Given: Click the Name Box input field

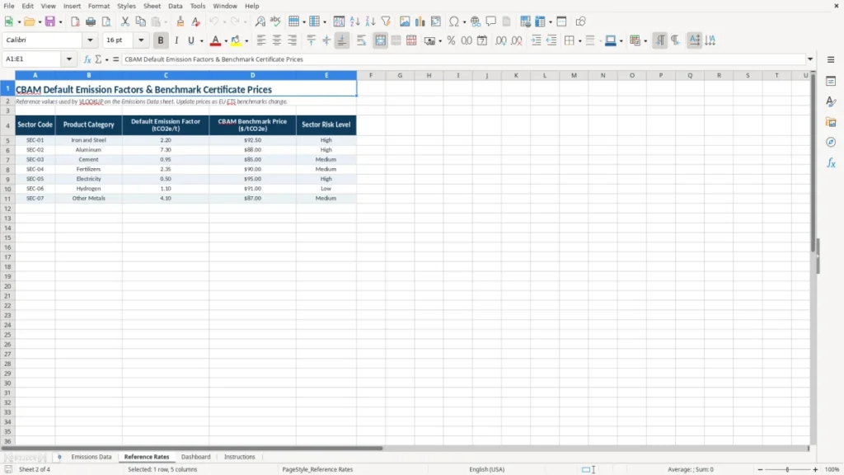Looking at the screenshot, I should click(33, 59).
